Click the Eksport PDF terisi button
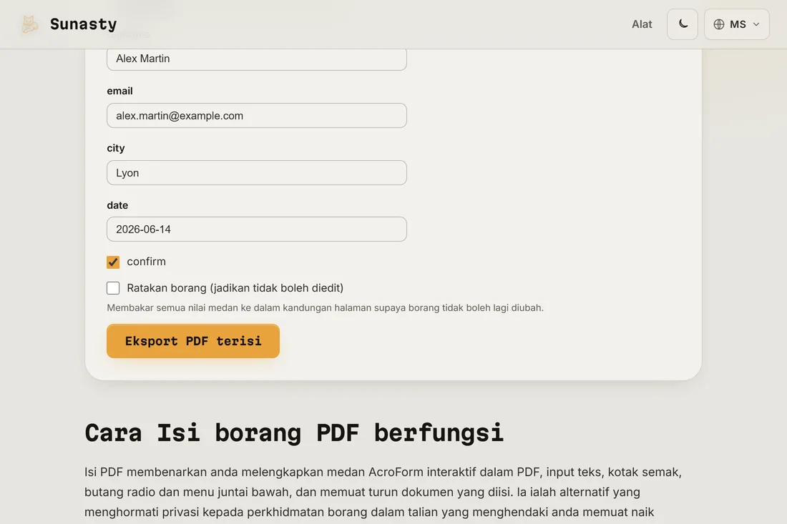The width and height of the screenshot is (787, 524). pyautogui.click(x=192, y=341)
